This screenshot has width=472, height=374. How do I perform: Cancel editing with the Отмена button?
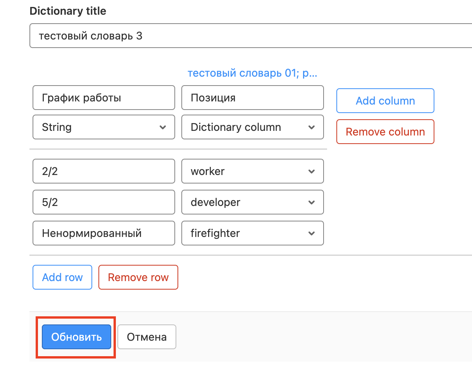pos(146,337)
